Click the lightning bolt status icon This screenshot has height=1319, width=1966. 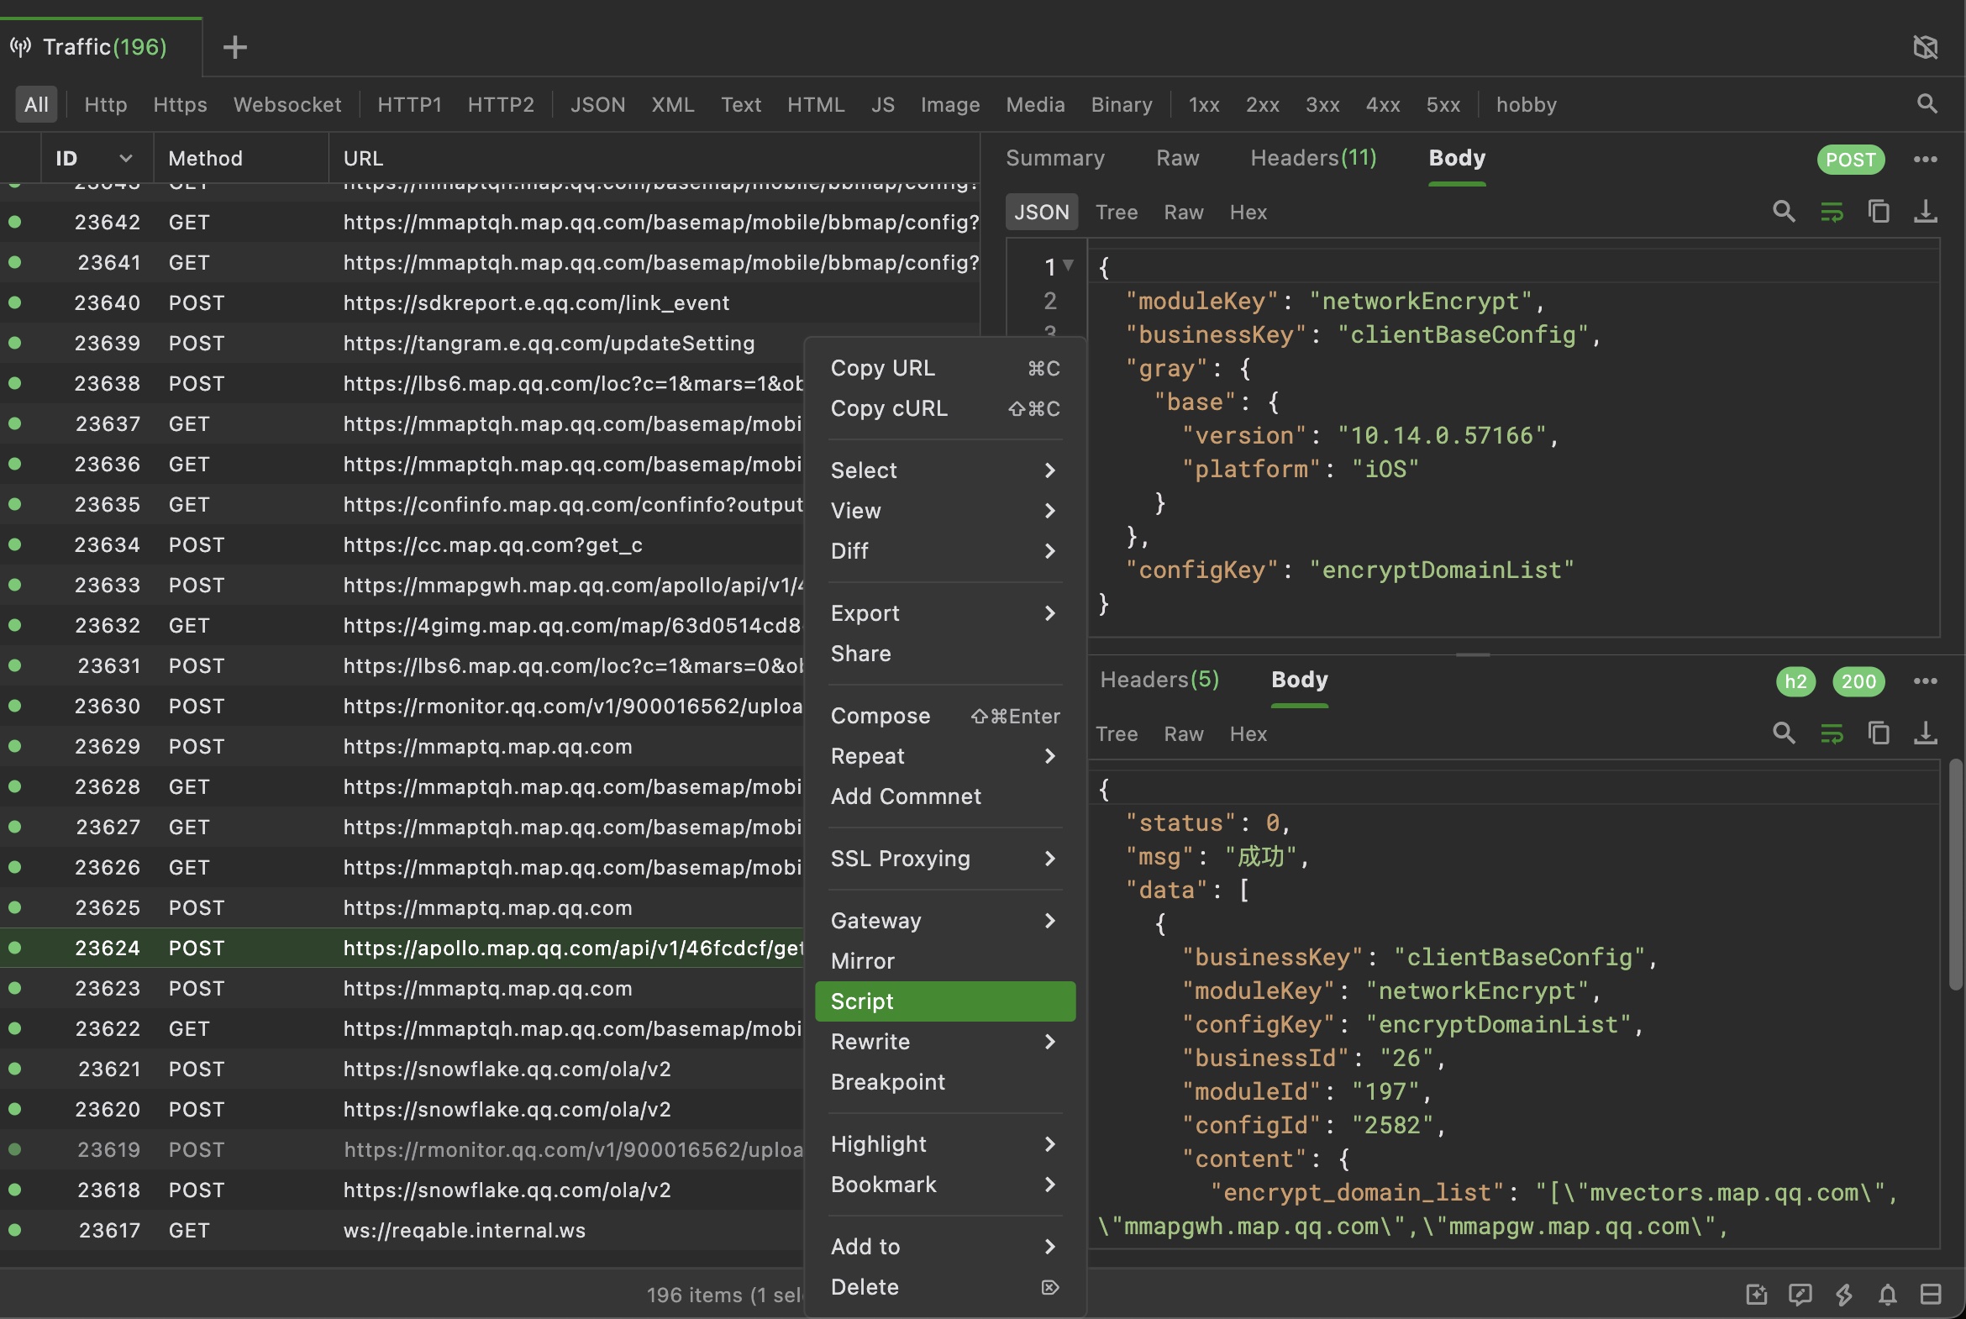pyautogui.click(x=1844, y=1294)
